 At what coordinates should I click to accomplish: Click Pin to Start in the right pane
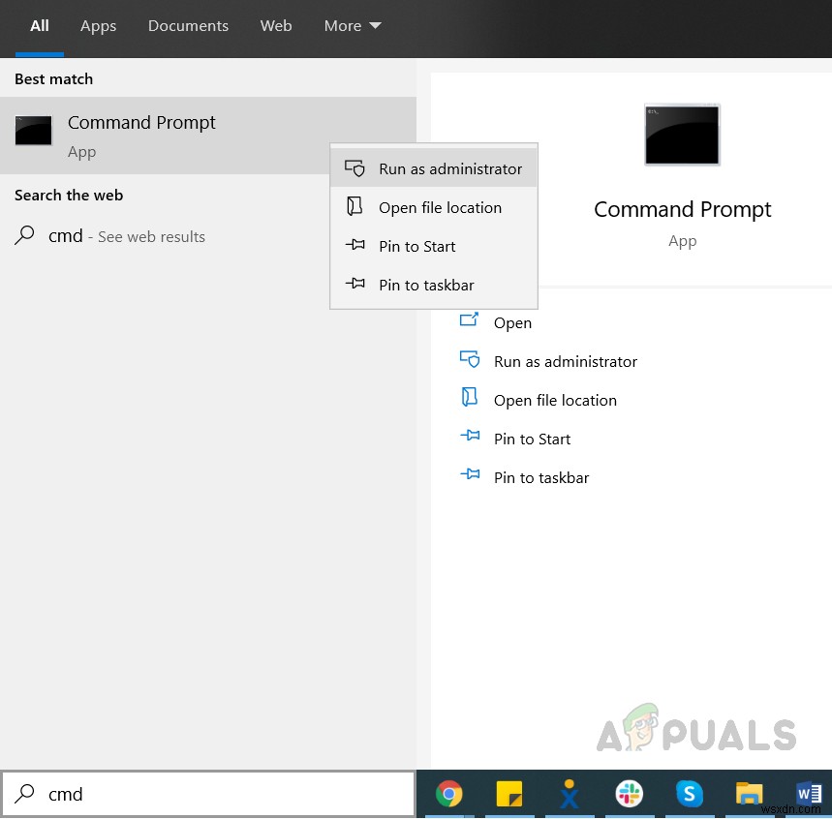click(532, 440)
